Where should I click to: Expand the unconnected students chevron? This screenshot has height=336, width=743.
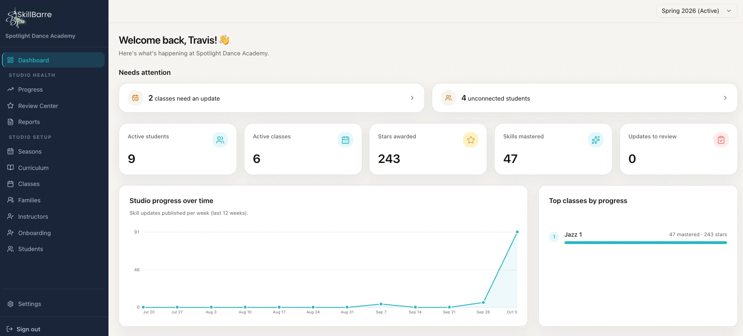pyautogui.click(x=725, y=98)
